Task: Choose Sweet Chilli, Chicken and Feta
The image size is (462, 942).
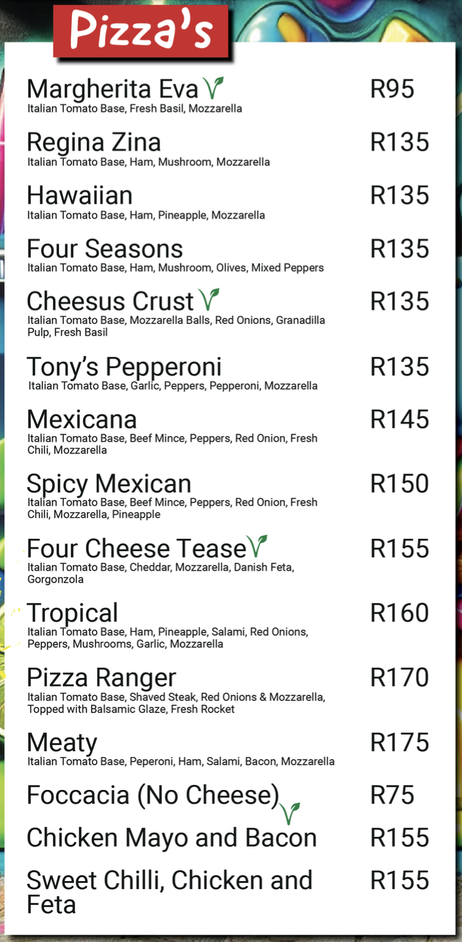Action: 169,892
